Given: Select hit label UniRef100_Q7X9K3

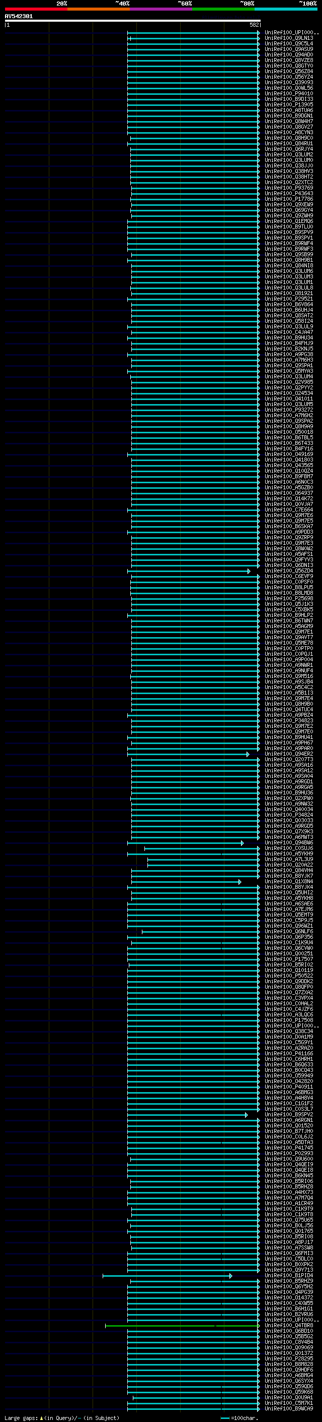Looking at the screenshot, I should pyautogui.click(x=289, y=831).
